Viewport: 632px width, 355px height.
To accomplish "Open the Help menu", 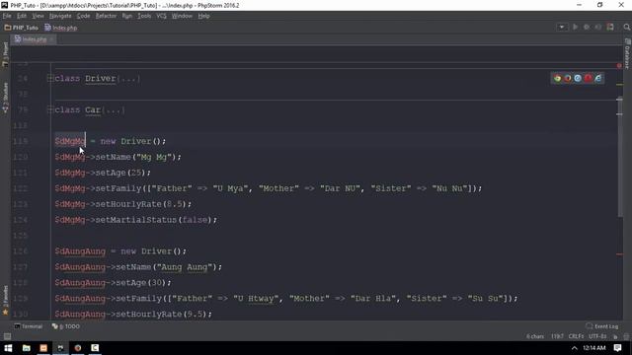I will coord(204,16).
